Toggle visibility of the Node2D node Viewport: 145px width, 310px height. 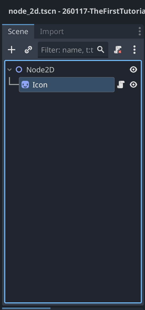133,70
